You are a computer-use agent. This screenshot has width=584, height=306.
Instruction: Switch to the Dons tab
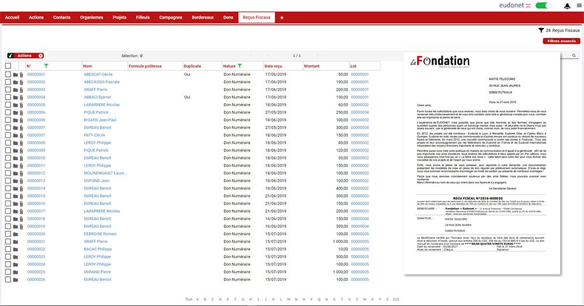point(228,17)
